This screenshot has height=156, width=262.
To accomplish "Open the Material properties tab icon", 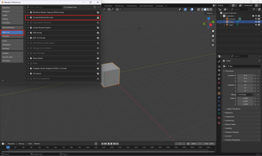I will 219,118.
